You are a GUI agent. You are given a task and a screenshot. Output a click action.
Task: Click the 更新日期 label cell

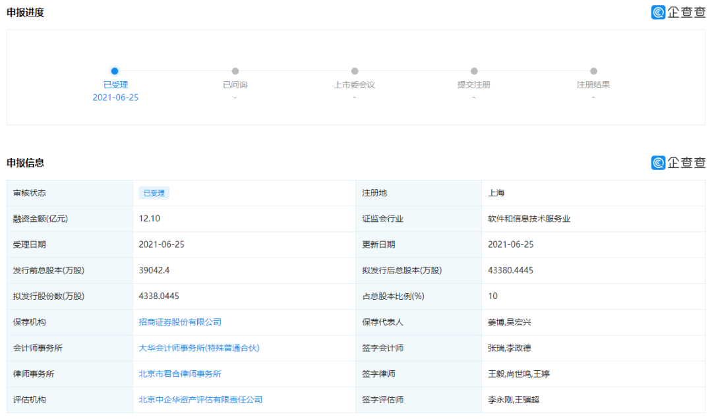click(x=419, y=244)
